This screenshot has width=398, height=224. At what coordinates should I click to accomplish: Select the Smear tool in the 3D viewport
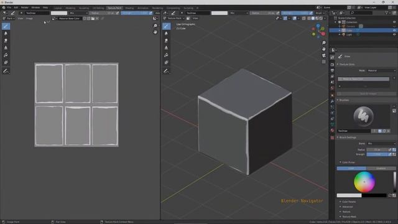click(166, 40)
